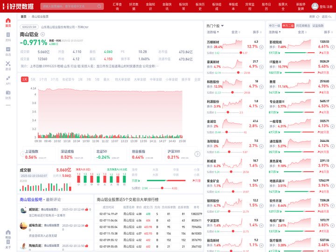336x252 pixels.
Task: Open the 财务 finance icon in sidebar
Action: pos(8,92)
